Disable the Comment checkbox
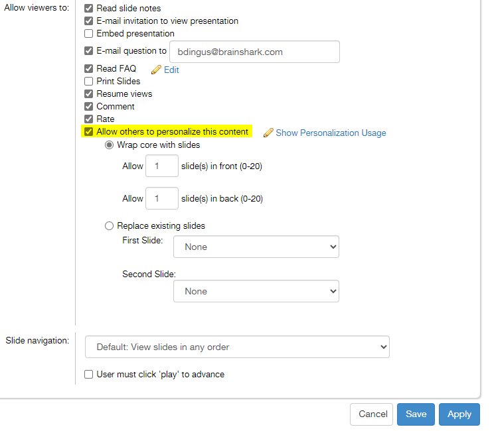490x431 pixels. click(x=89, y=107)
